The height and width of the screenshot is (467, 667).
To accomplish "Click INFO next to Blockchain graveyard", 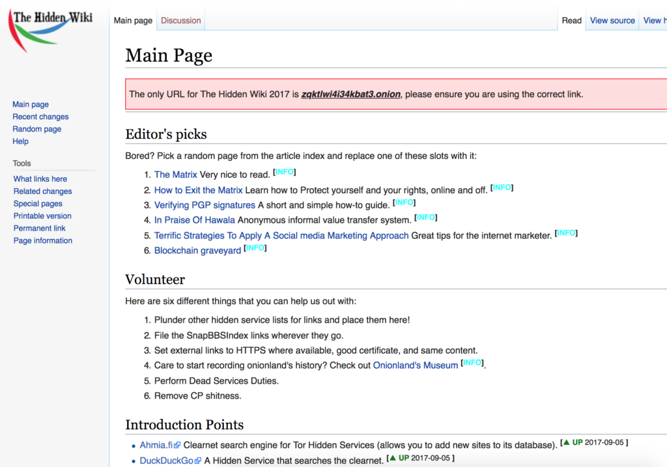I will click(255, 248).
